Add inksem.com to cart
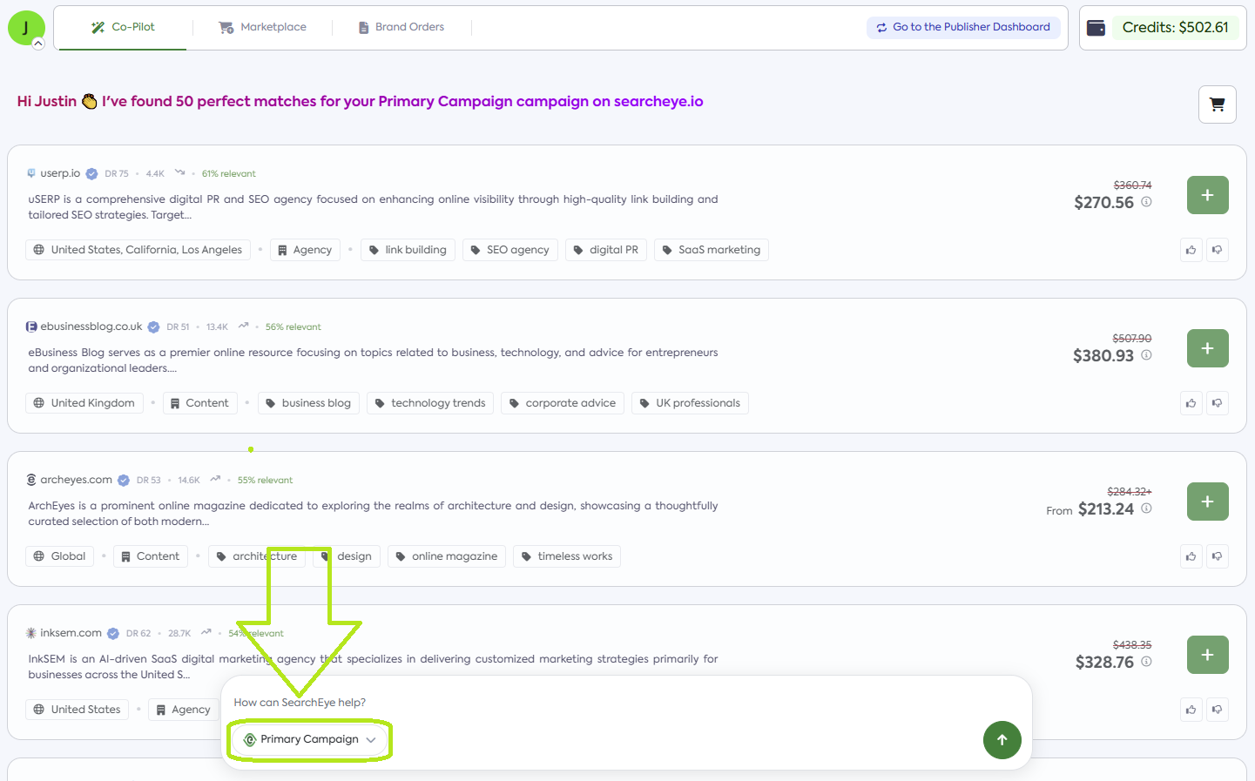 click(1208, 655)
